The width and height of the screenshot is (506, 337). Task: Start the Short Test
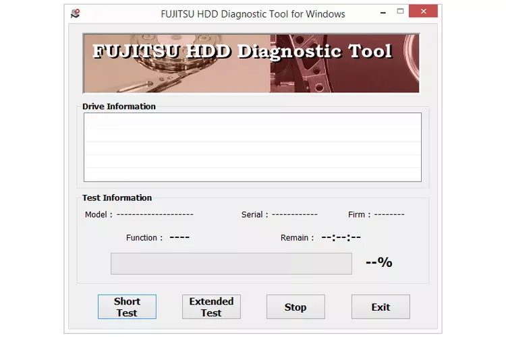coord(127,307)
